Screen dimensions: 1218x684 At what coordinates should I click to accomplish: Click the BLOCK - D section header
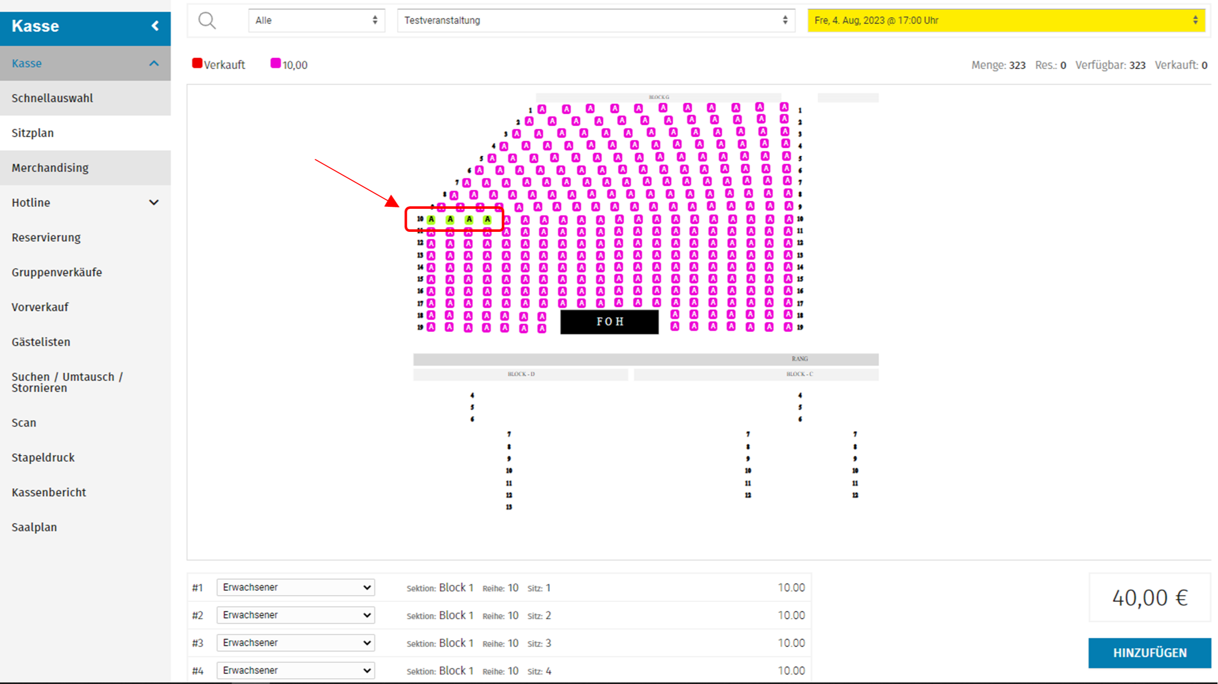521,374
